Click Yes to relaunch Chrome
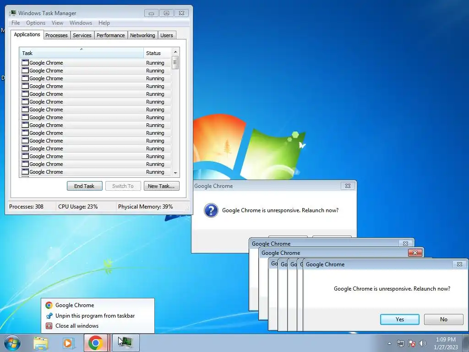 [x=399, y=319]
